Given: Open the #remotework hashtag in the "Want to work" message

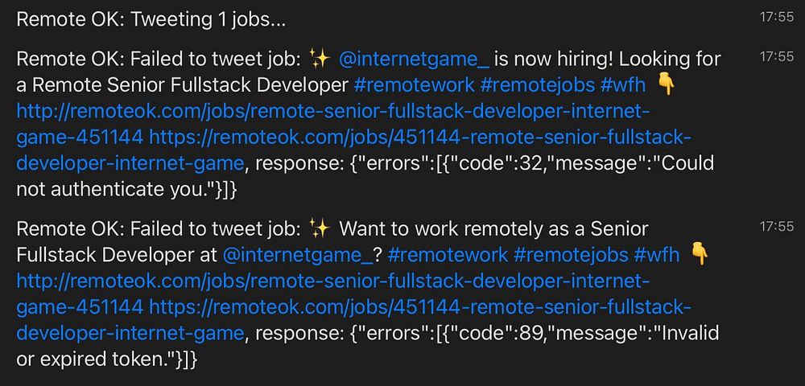Looking at the screenshot, I should click(x=448, y=255).
